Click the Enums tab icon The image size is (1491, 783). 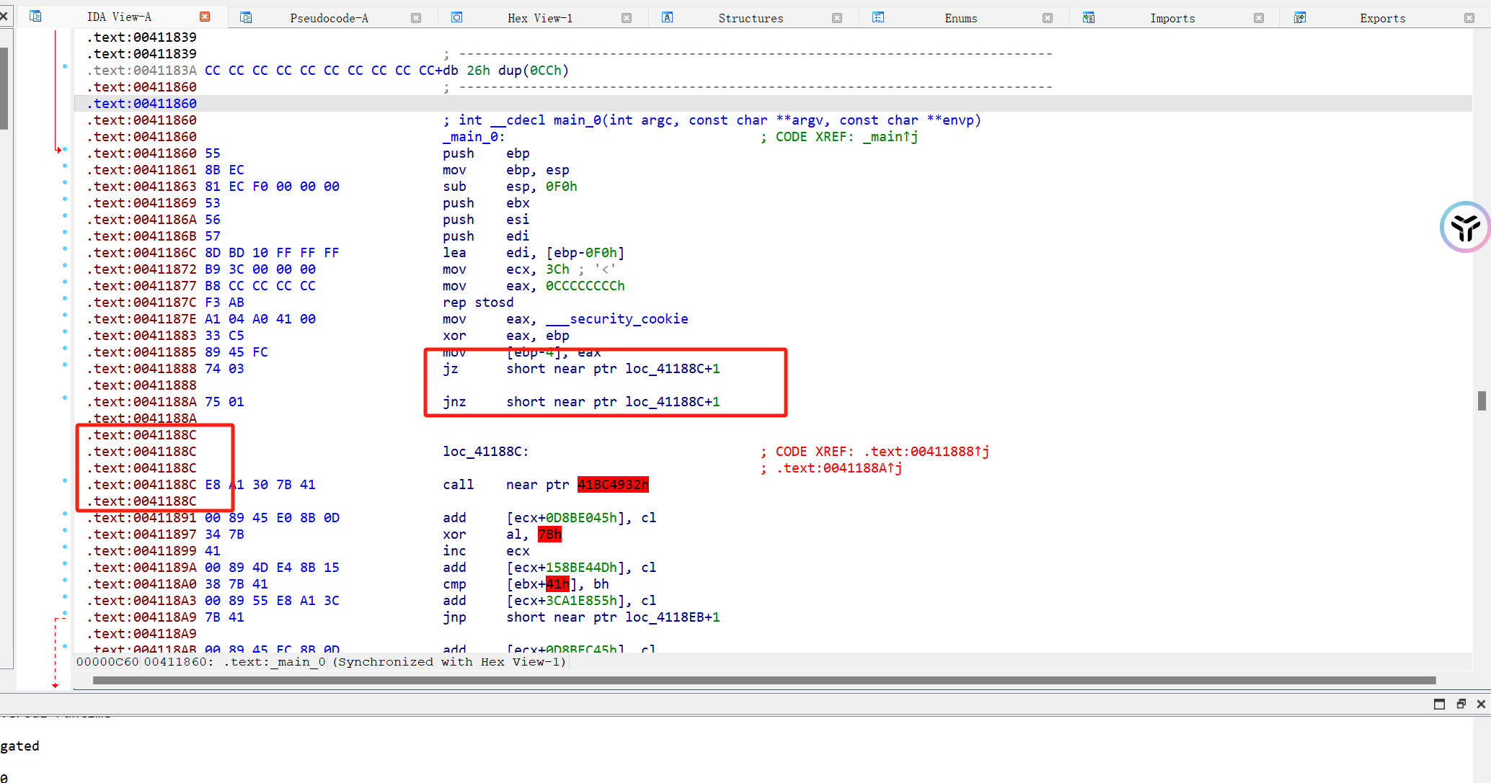[877, 17]
